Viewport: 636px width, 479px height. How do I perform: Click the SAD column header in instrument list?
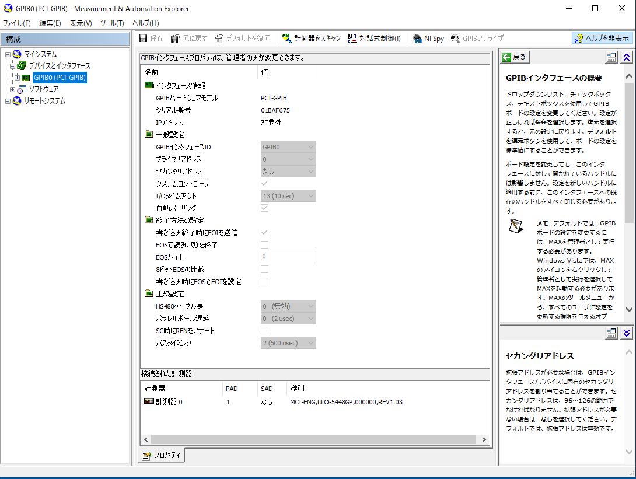click(x=272, y=389)
